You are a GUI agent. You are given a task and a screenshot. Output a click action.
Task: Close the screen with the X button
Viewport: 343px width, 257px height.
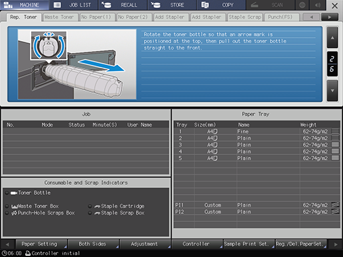click(334, 5)
